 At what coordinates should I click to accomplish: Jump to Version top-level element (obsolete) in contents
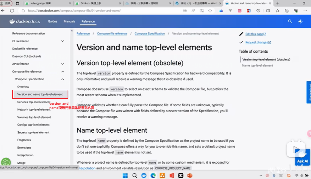point(266,59)
